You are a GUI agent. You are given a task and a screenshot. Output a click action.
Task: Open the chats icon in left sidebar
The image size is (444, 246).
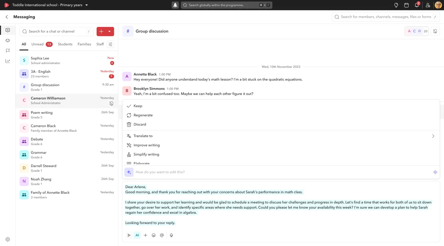click(x=8, y=30)
